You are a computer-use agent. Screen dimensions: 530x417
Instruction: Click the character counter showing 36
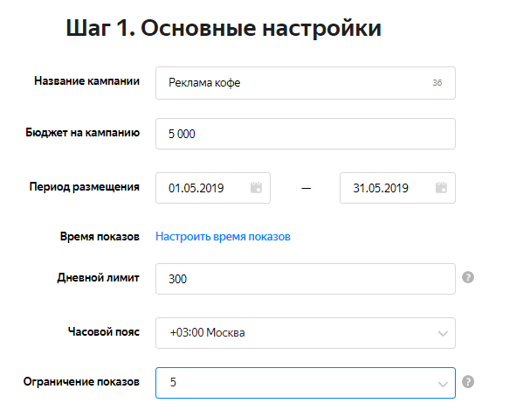pyautogui.click(x=437, y=83)
